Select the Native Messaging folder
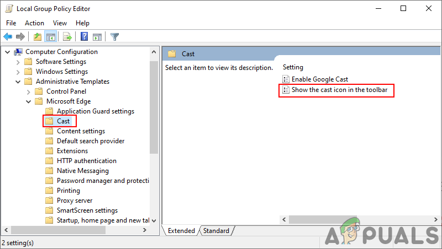Screen dimensions: 442x249 click(x=82, y=171)
